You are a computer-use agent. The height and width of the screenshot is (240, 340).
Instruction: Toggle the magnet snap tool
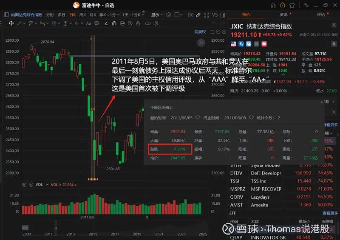tap(114, 23)
